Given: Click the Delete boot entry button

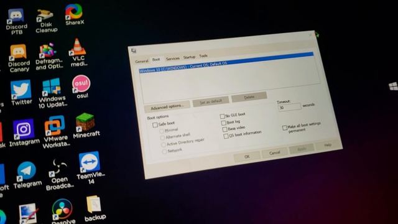Looking at the screenshot, I should (249, 97).
